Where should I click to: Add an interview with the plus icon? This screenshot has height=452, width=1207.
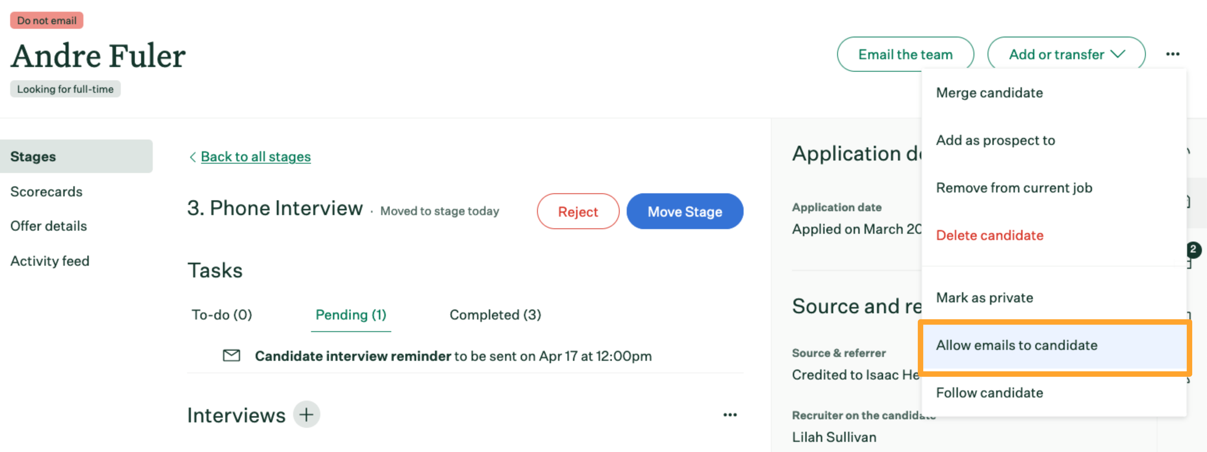306,414
